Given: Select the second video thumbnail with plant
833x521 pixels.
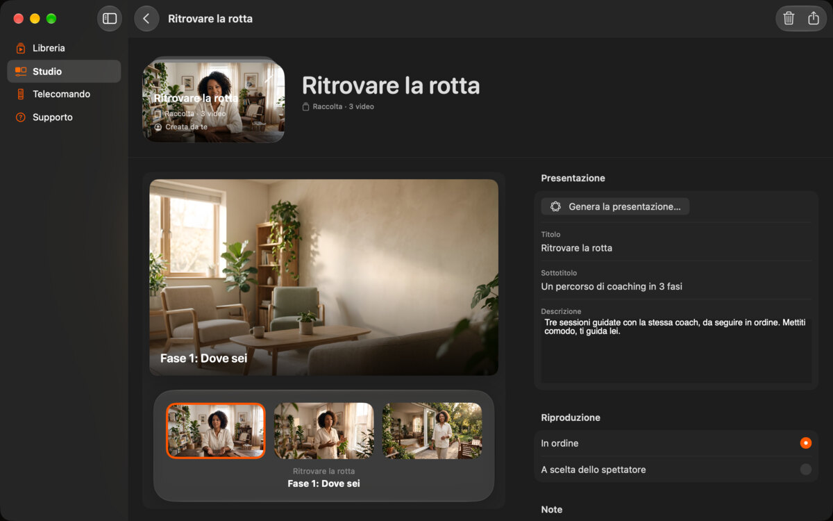Looking at the screenshot, I should click(x=324, y=431).
